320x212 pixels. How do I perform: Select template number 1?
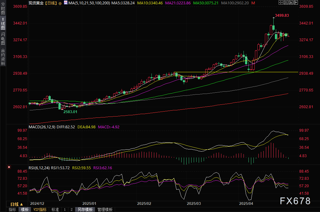pos(65,210)
